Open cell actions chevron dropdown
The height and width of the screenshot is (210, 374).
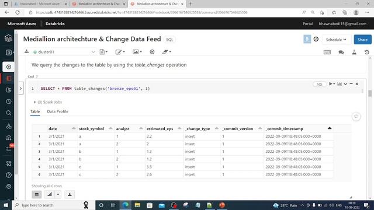(345, 84)
